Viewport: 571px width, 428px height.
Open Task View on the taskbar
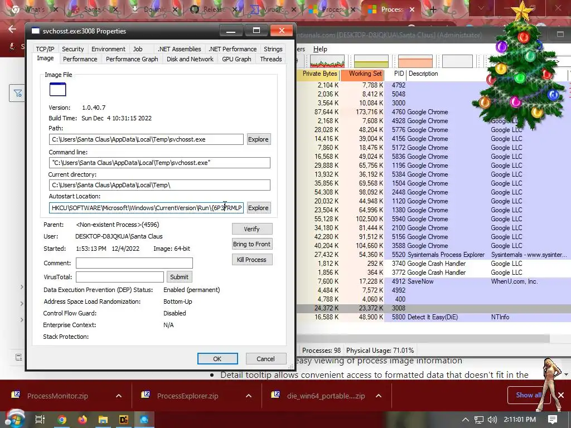click(x=40, y=420)
